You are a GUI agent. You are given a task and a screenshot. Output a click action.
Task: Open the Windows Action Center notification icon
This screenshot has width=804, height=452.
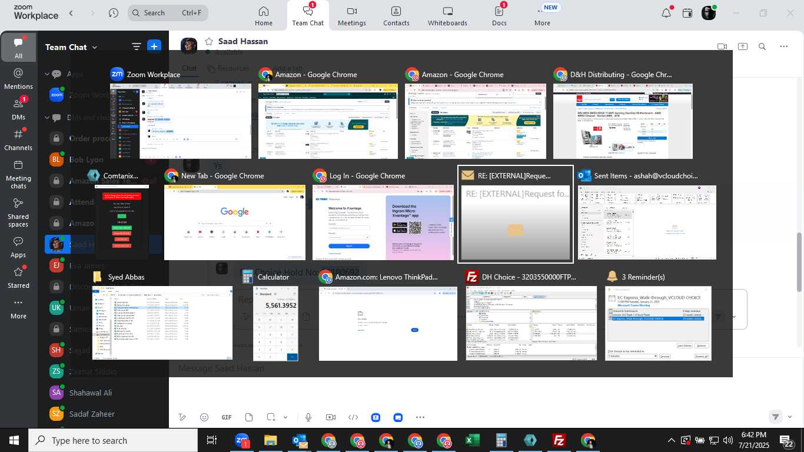(x=786, y=440)
